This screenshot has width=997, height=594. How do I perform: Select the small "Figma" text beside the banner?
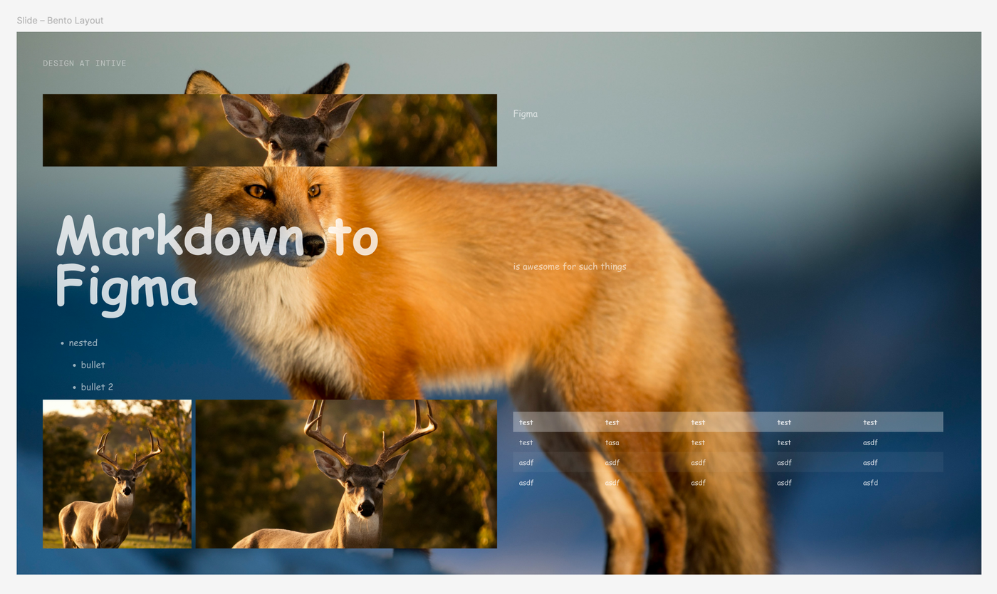point(526,113)
